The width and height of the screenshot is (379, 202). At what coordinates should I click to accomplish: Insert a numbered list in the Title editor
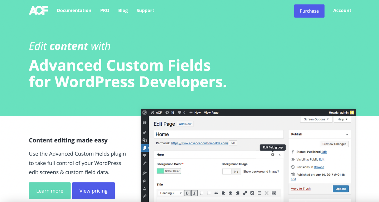coord(209,193)
